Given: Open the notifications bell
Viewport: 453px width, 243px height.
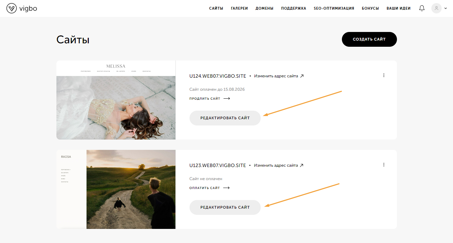Looking at the screenshot, I should pos(422,8).
